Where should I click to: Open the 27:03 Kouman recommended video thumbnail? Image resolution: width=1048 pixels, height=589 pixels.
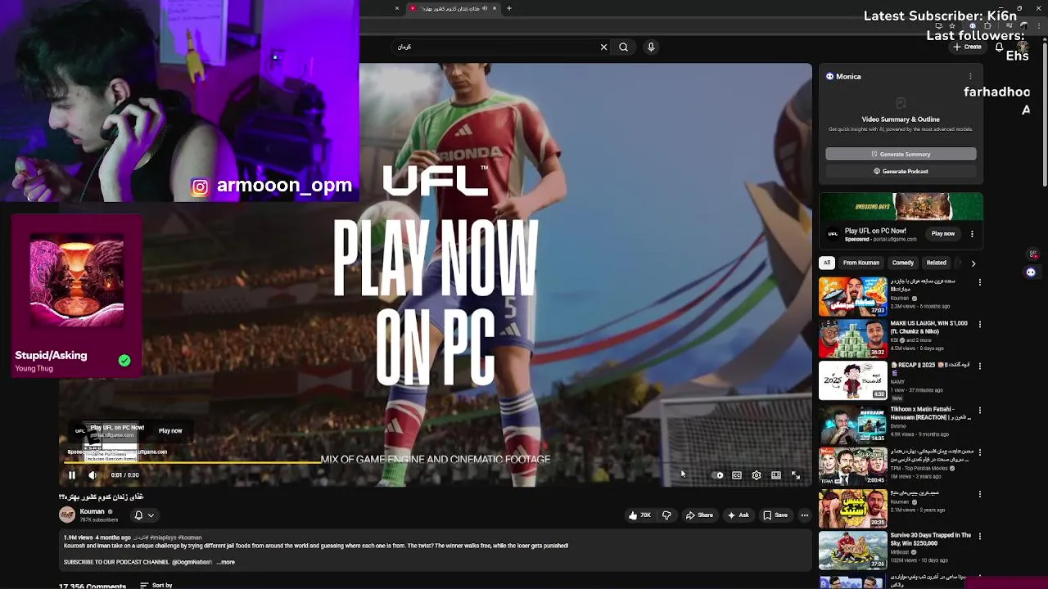pos(852,296)
